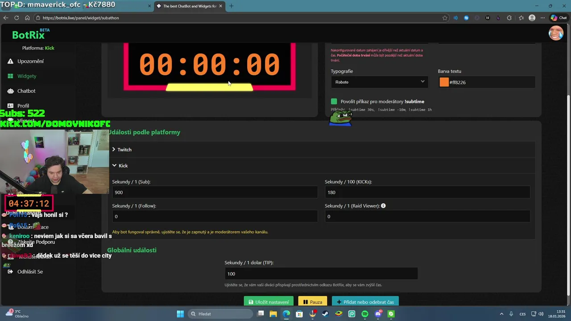Open Copilot Chat button
571x321 pixels.
(559, 18)
